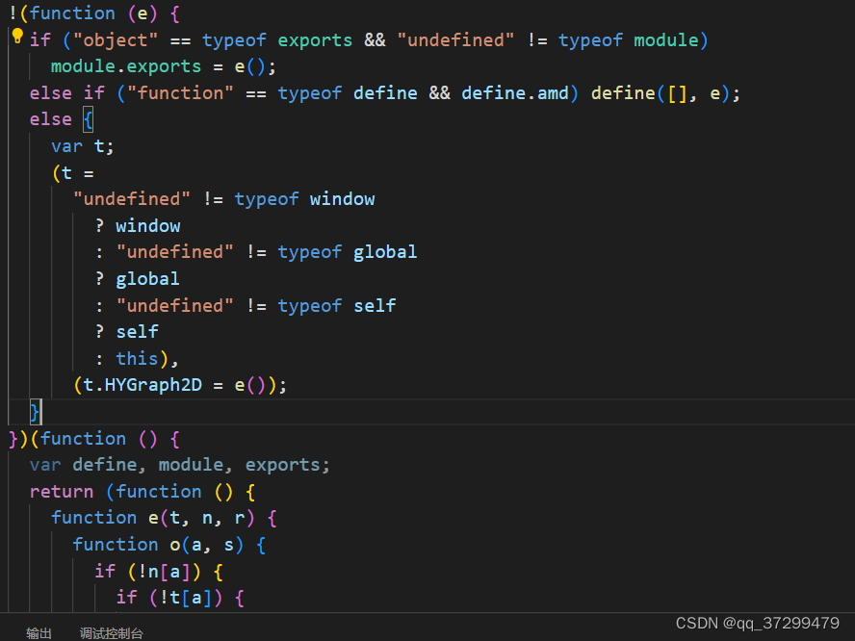
Task: Click the "})(function () {" line
Action: click(x=94, y=439)
